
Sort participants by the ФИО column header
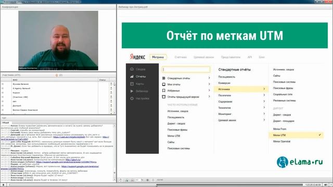tap(55, 80)
